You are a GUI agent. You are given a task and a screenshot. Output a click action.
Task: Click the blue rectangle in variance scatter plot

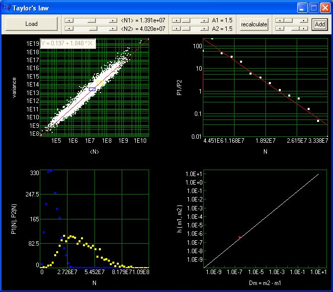pyautogui.click(x=92, y=89)
